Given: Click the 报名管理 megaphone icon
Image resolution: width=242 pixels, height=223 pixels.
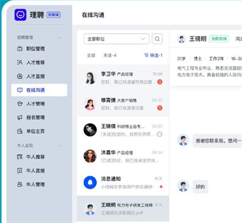Looking at the screenshot, I should tap(20, 118).
